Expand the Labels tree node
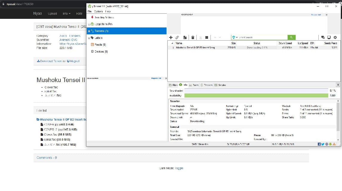This screenshot has height=191, width=342. click(89, 38)
